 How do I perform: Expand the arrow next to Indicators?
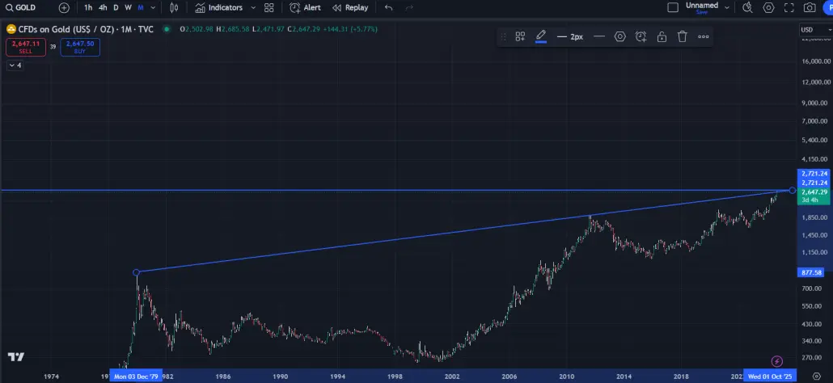[253, 7]
